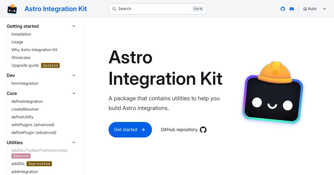Open the Discord icon in header
The image size is (334, 175).
(292, 9)
